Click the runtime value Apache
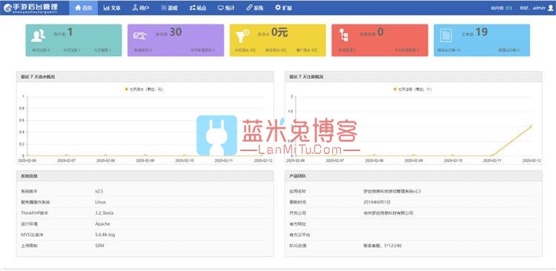This screenshot has height=271, width=556. coord(102,224)
